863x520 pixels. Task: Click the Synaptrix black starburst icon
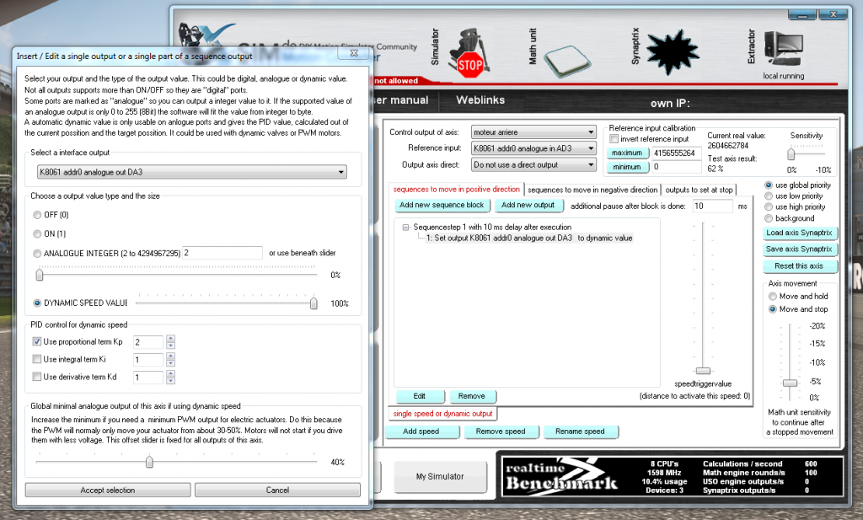tap(673, 52)
